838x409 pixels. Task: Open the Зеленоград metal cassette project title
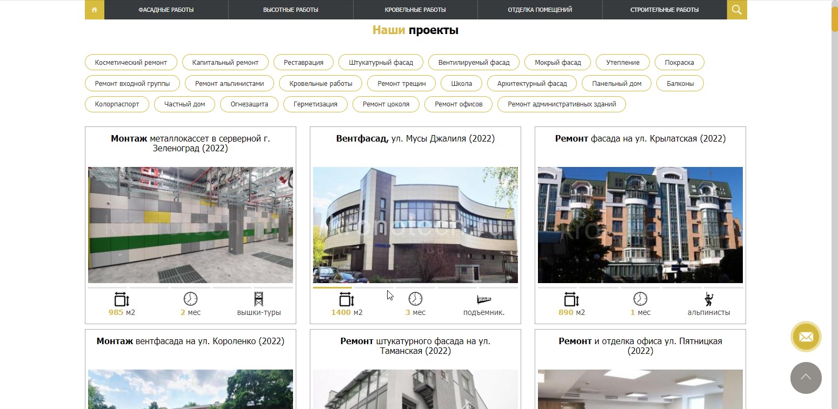tap(190, 143)
